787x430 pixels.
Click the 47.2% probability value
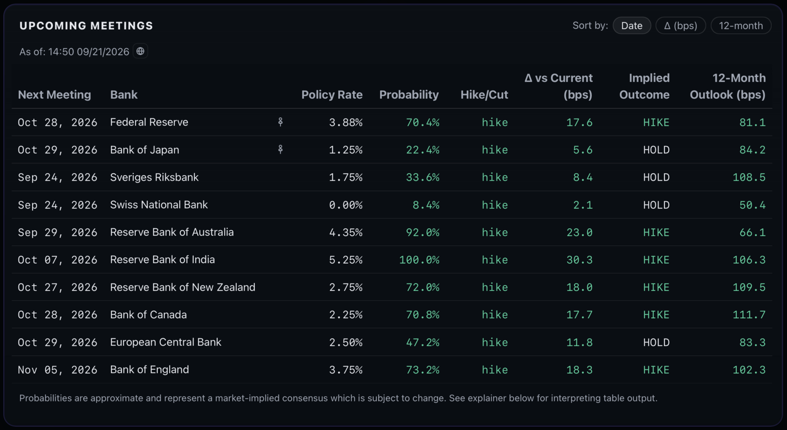pos(423,342)
